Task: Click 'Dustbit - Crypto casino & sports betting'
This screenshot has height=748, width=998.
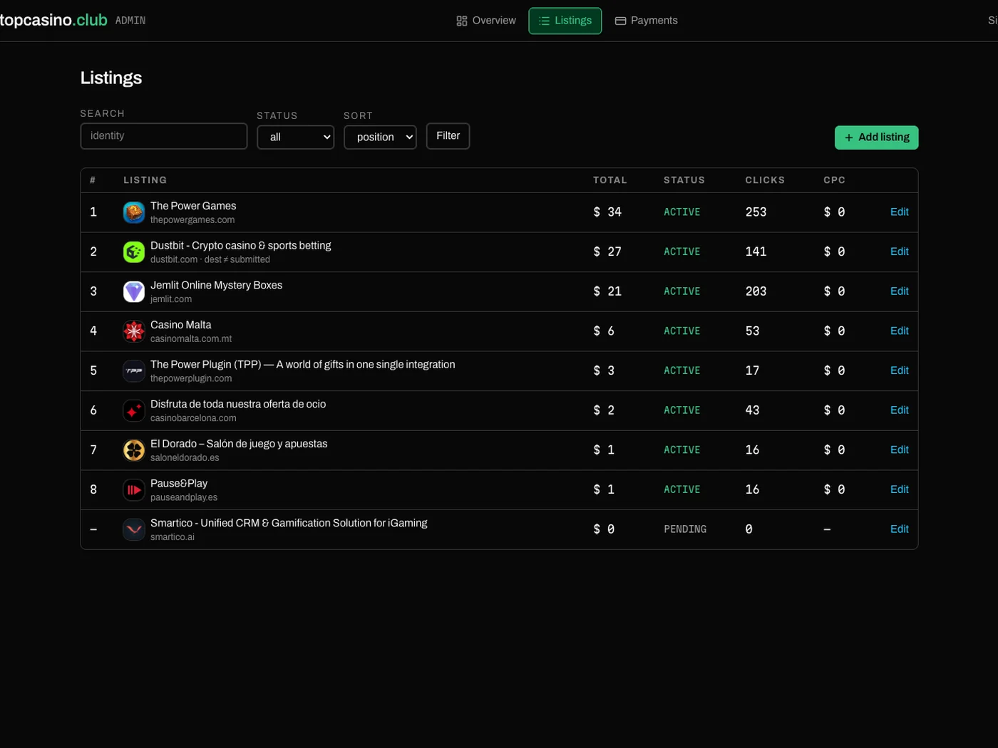Action: (241, 246)
